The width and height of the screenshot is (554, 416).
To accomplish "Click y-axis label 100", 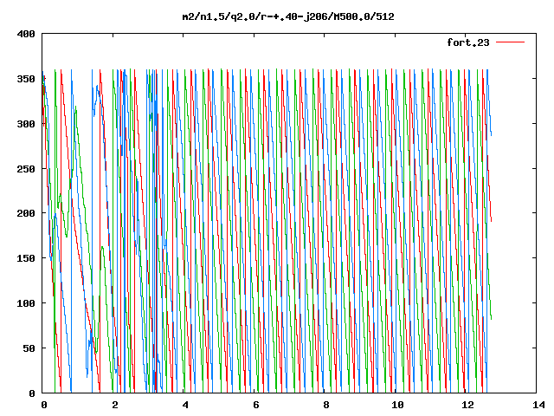I will tap(26, 303).
